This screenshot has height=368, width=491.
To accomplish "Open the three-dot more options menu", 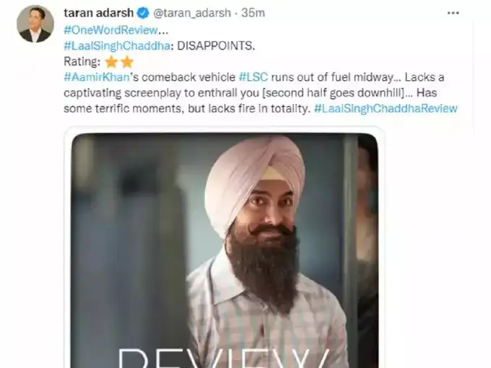I will coord(453,13).
